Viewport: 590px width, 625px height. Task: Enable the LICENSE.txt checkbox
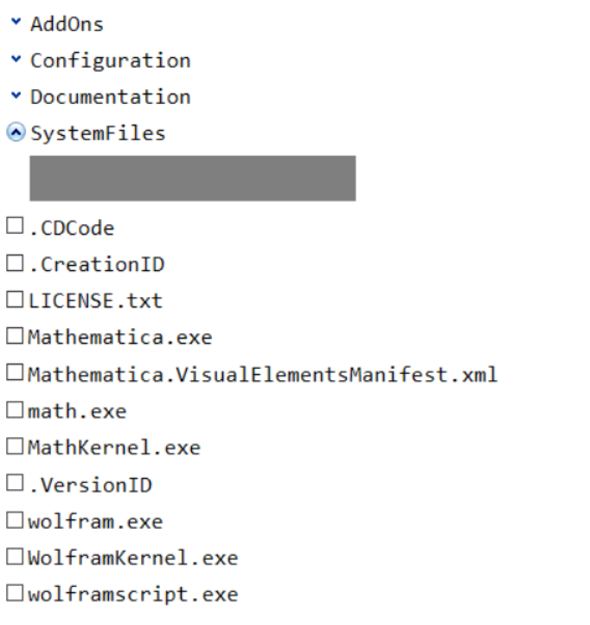[x=15, y=300]
